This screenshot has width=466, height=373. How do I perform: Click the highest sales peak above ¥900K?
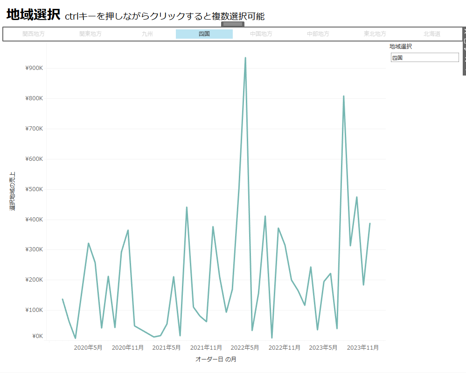tap(245, 58)
